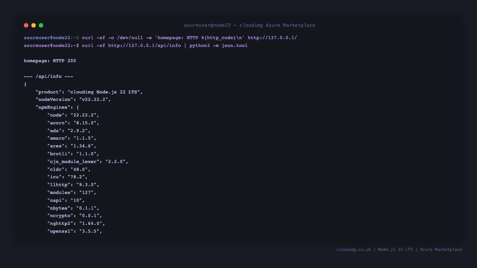The height and width of the screenshot is (268, 477).
Task: Click the 'homepage: HTTP 200' output line
Action: click(50, 61)
